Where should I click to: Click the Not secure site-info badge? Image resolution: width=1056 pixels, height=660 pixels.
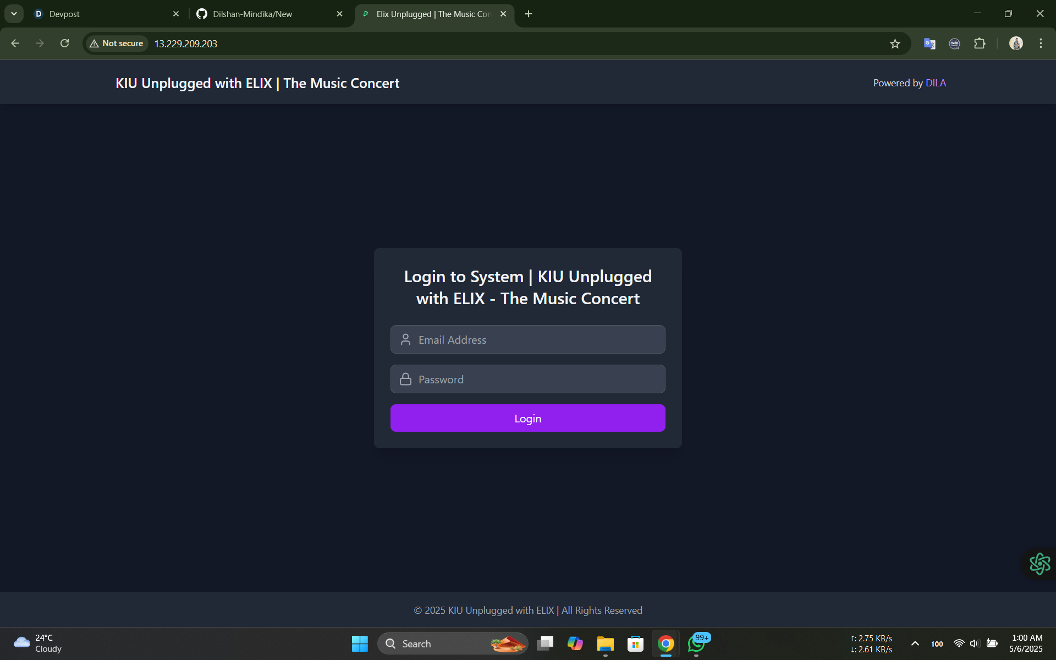[117, 43]
